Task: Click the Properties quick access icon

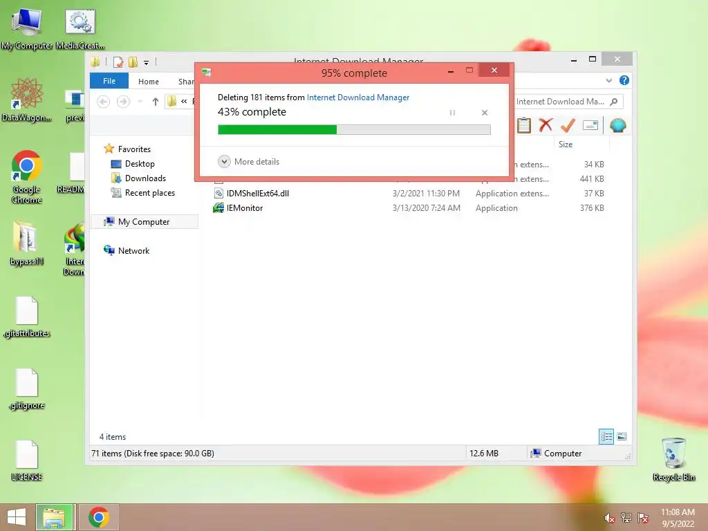Action: click(x=118, y=62)
